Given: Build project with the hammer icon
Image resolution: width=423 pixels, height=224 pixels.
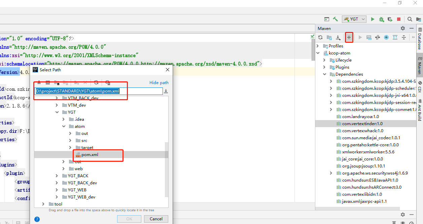Looking at the screenshot, I should [x=335, y=19].
